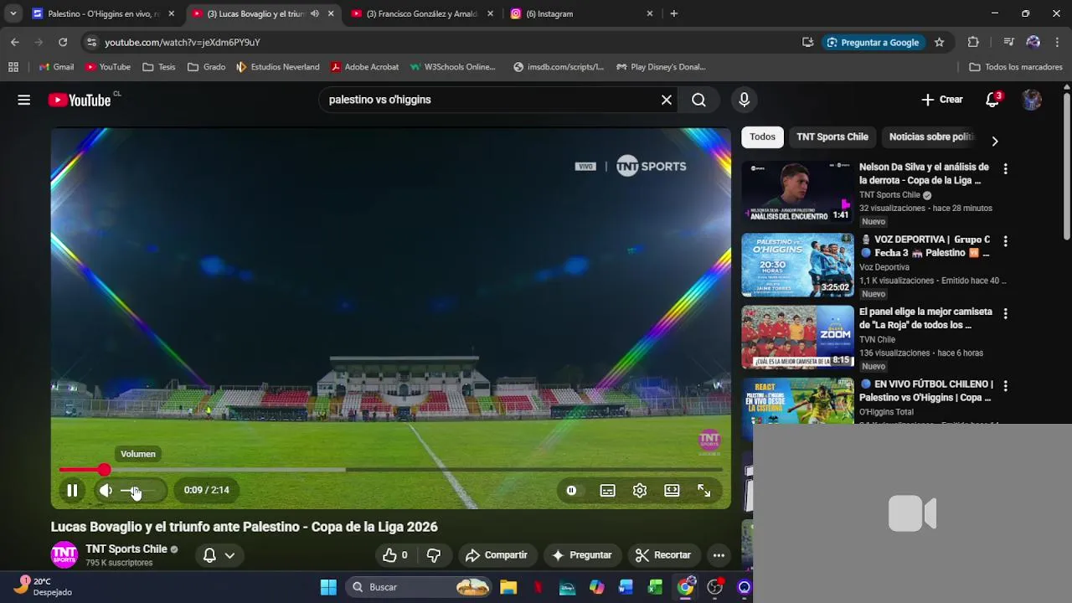
Task: Open the player settings gear
Action: [x=640, y=491]
